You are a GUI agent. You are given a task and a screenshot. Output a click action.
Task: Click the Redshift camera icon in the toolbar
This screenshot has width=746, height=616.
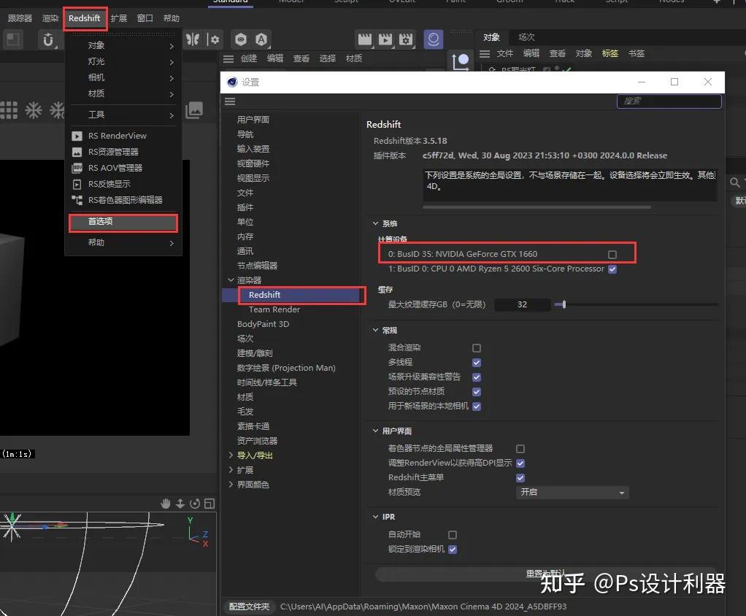434,39
